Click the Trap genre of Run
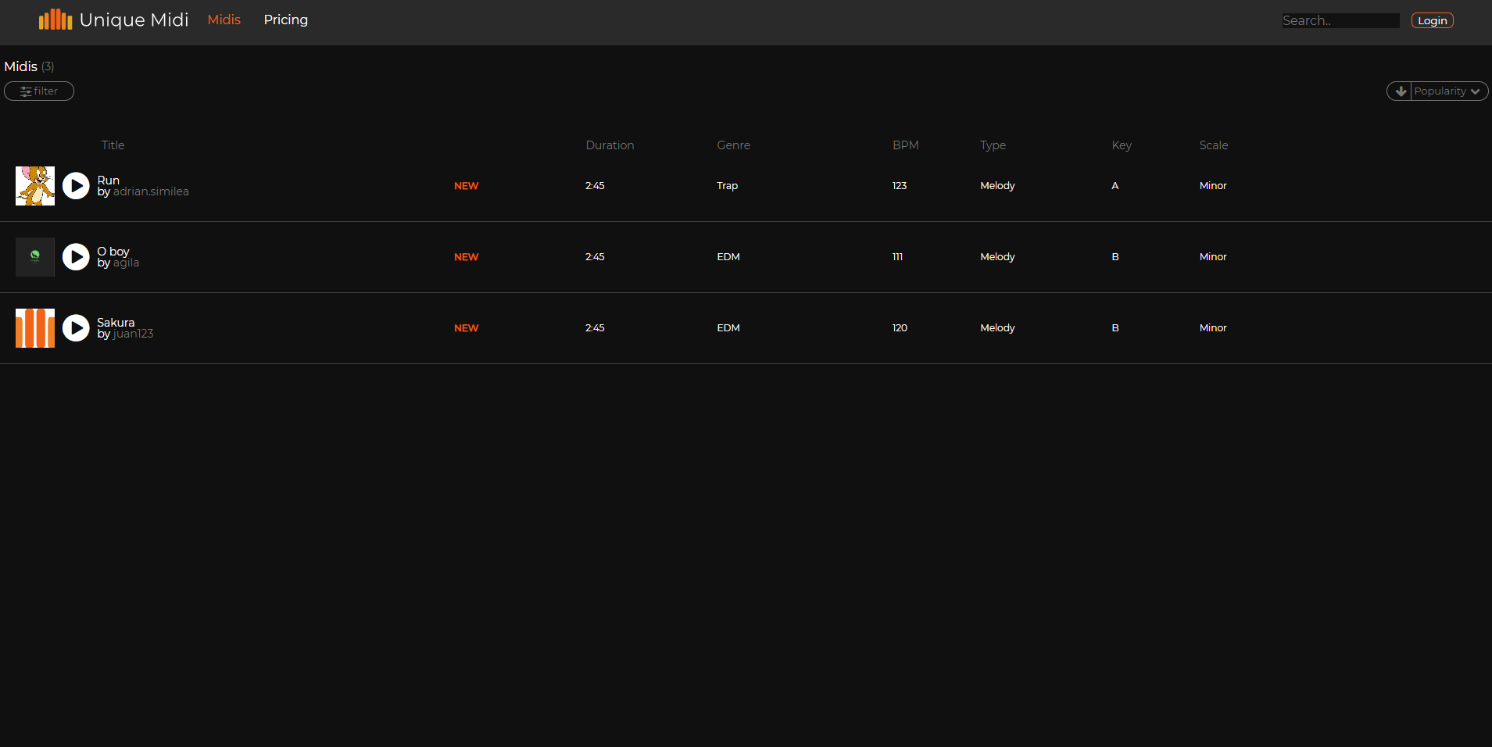This screenshot has height=747, width=1492. pos(728,186)
